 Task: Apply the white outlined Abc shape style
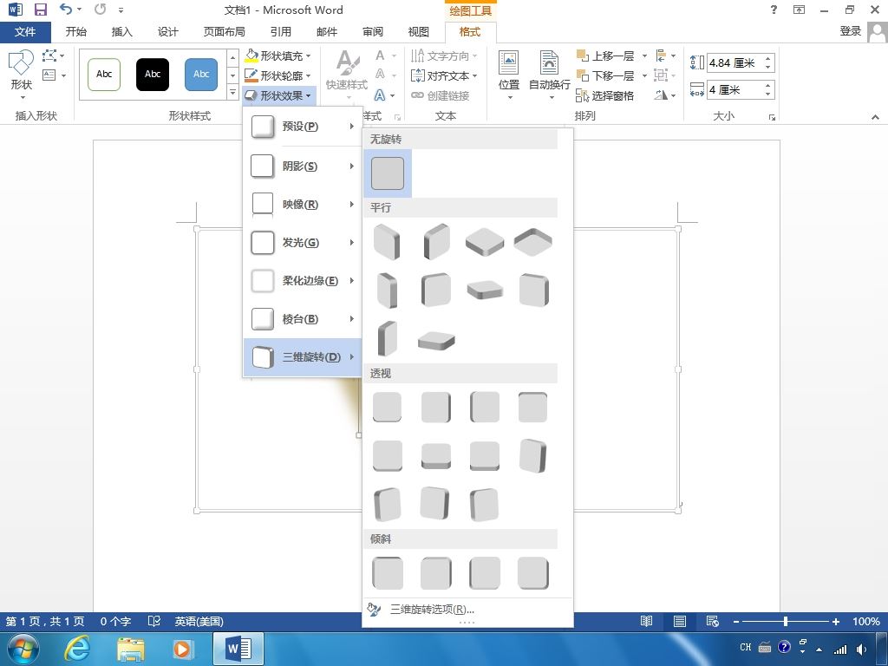tap(104, 75)
